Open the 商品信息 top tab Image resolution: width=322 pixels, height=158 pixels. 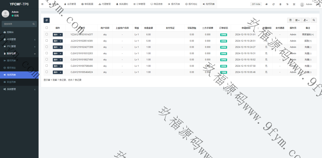tap(156, 4)
